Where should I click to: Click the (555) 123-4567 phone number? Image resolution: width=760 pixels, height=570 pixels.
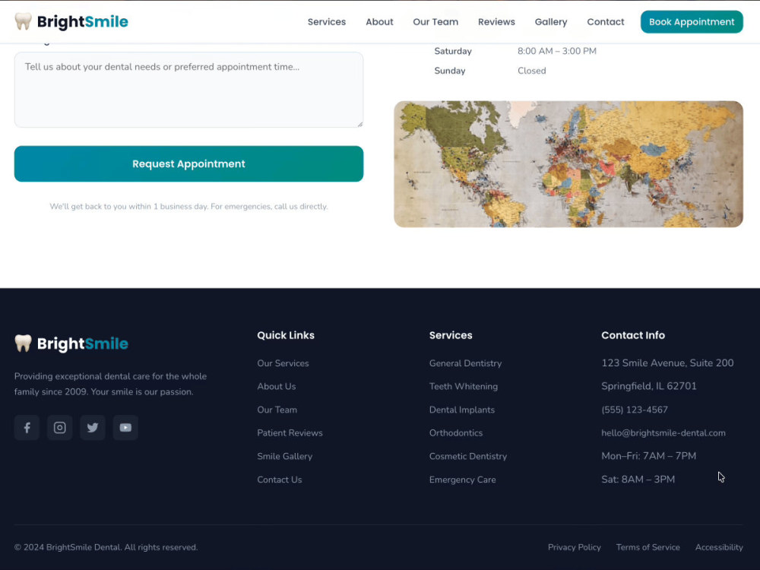coord(635,410)
